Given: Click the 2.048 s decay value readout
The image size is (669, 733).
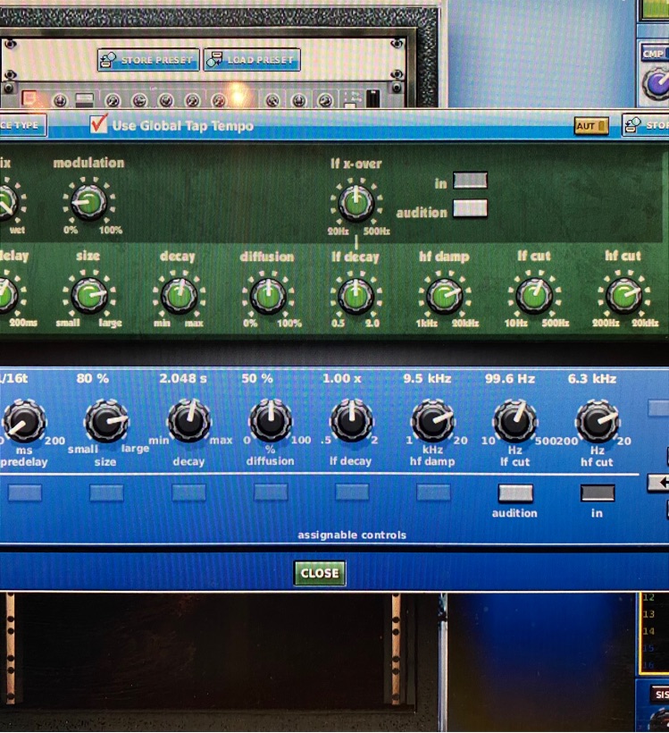Looking at the screenshot, I should [183, 379].
